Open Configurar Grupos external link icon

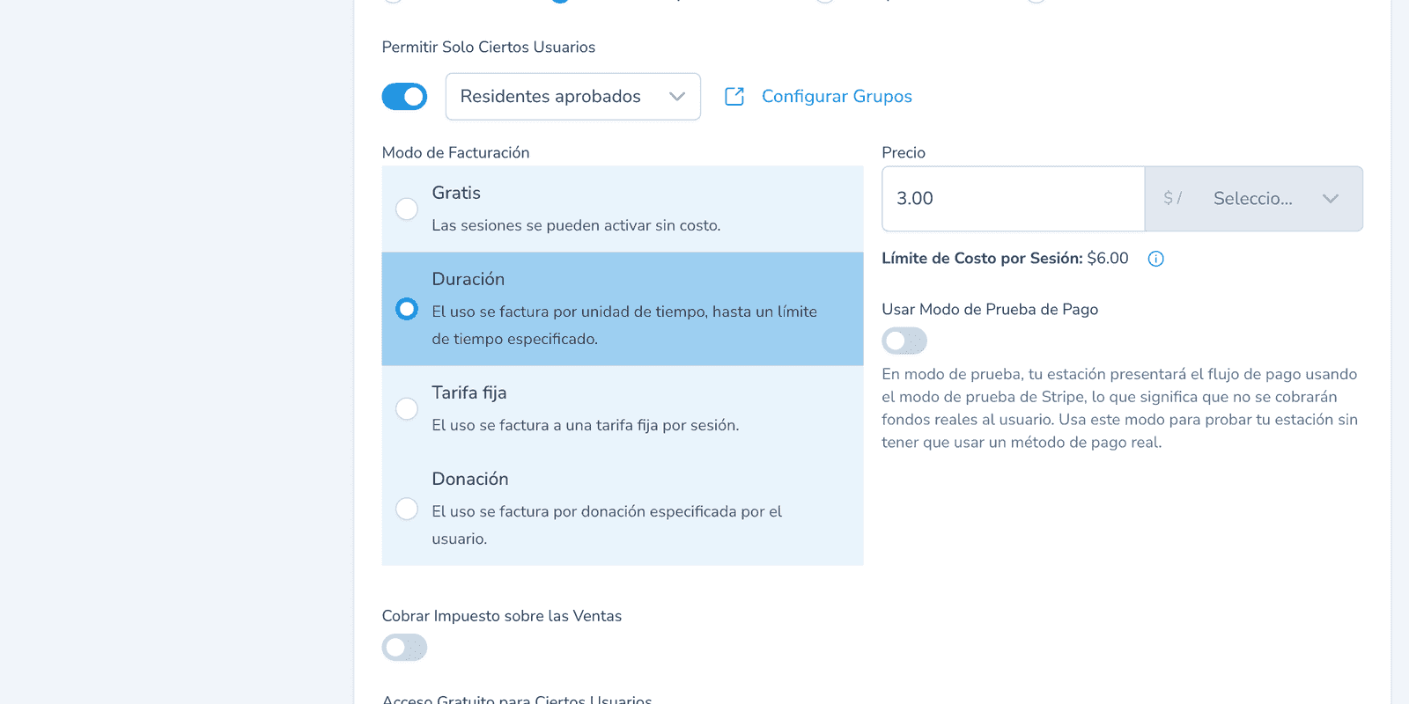click(734, 97)
